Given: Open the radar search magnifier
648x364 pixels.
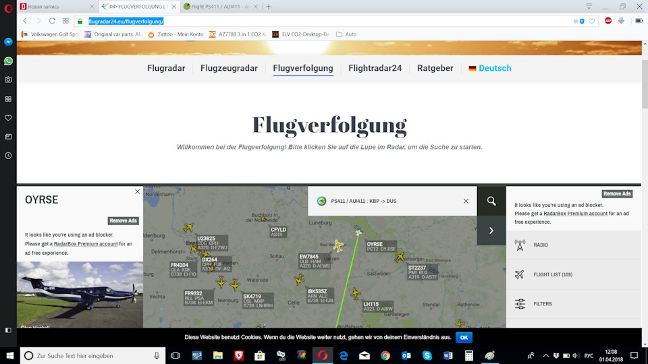Looking at the screenshot, I should tap(491, 201).
